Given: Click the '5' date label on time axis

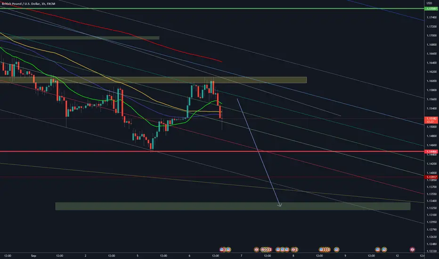Looking at the screenshot, I should [x=138, y=256].
